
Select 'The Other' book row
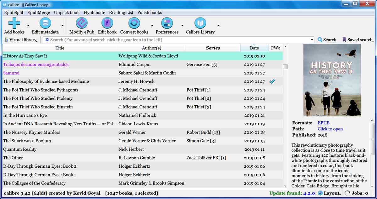[x=142, y=158]
